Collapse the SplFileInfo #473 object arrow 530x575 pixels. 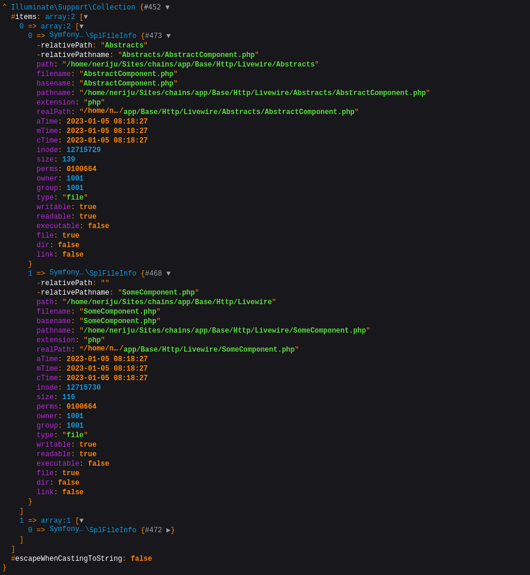click(x=168, y=36)
